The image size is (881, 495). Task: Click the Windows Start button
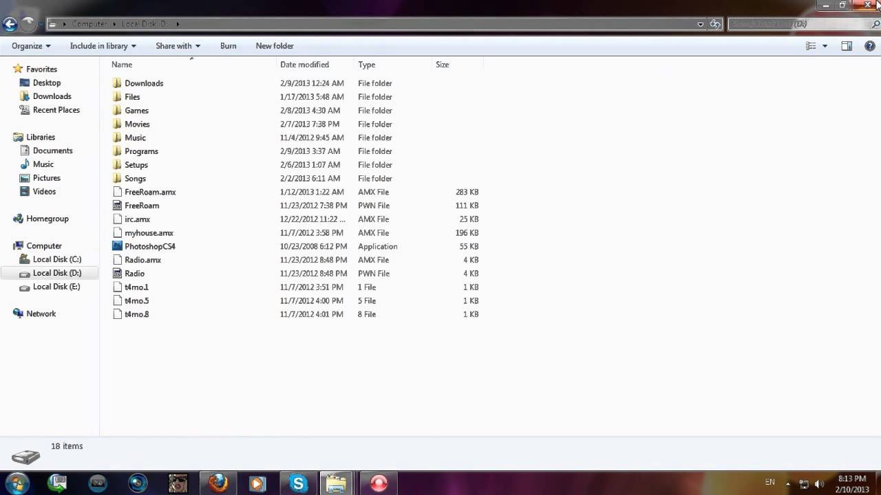click(17, 483)
